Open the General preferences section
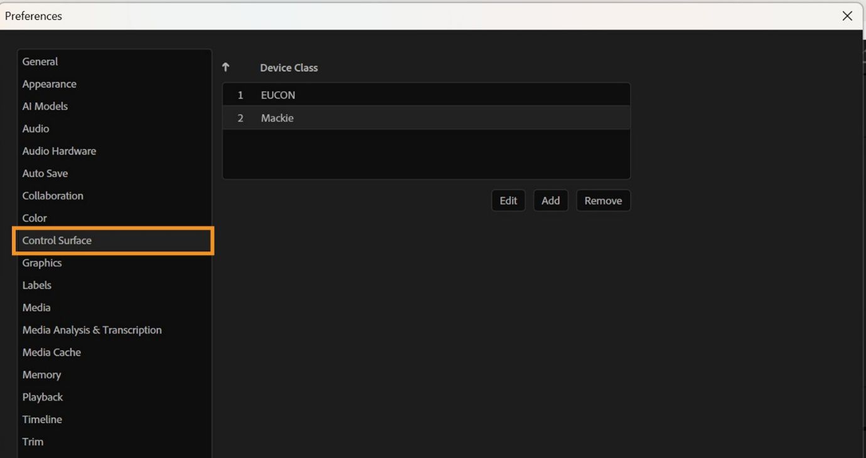This screenshot has width=866, height=458. tap(40, 61)
